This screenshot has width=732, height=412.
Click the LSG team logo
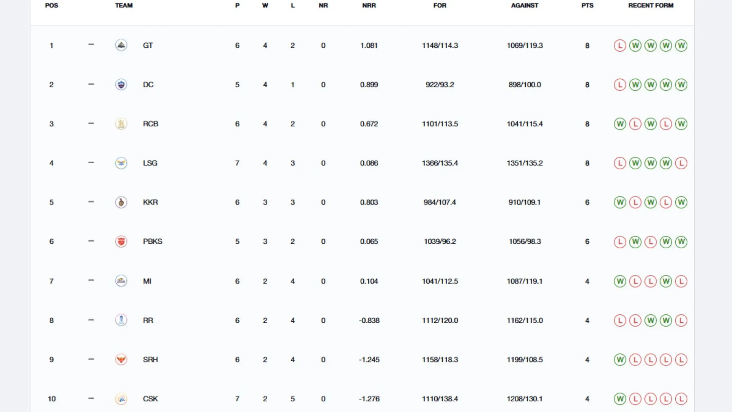coord(121,163)
